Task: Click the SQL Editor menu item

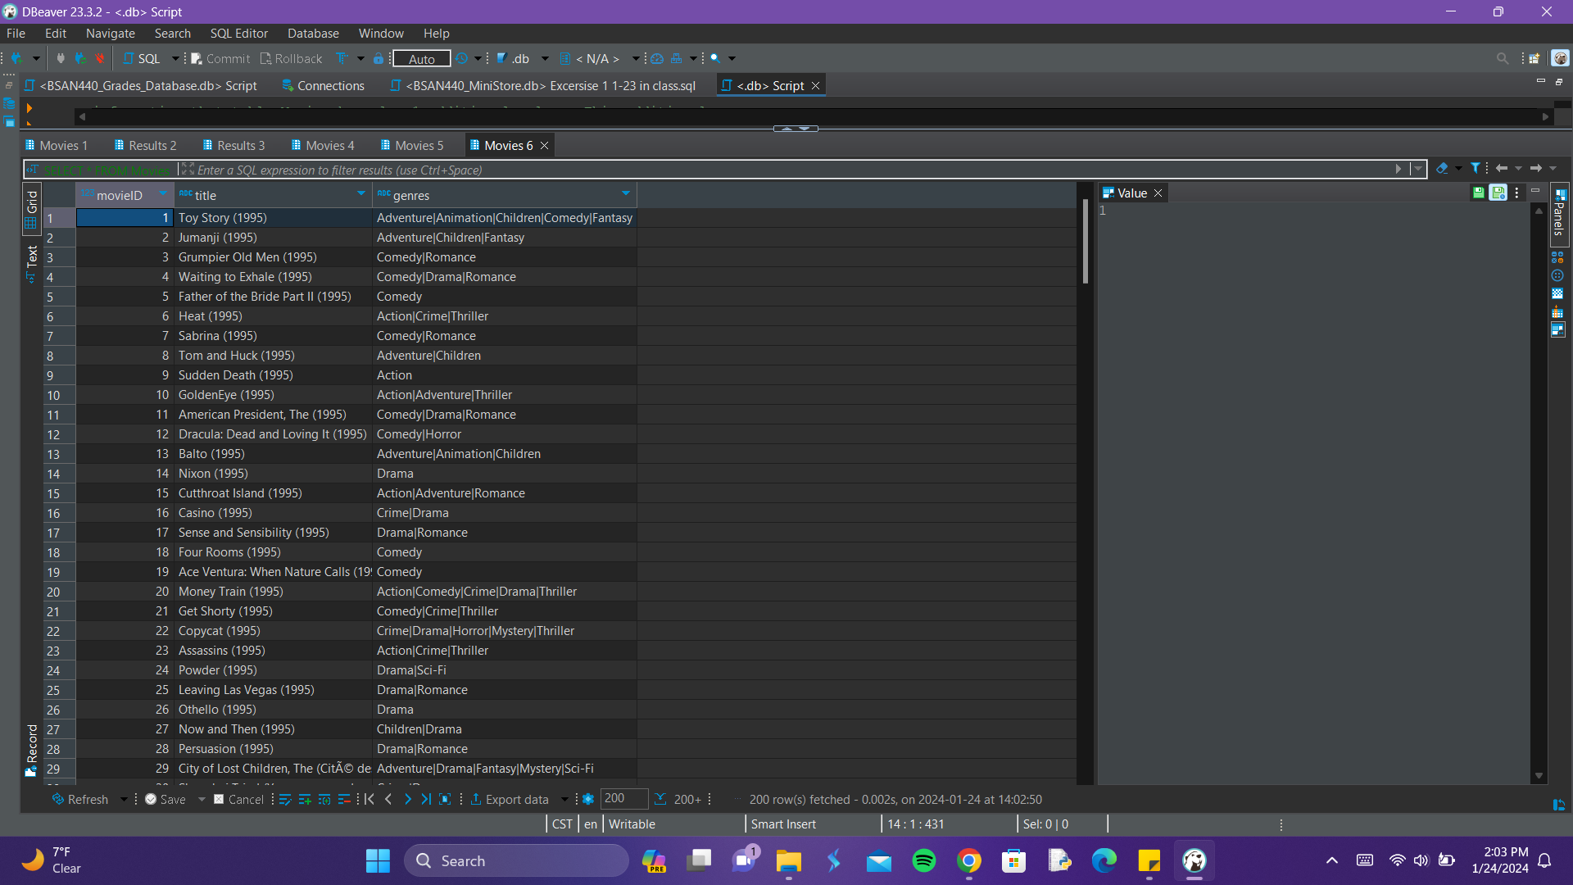Action: tap(238, 33)
